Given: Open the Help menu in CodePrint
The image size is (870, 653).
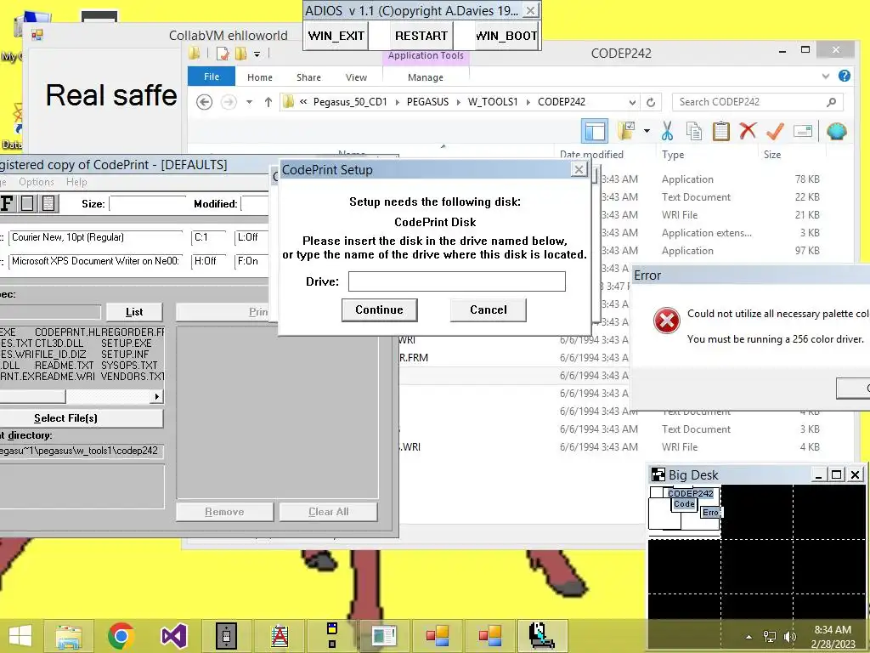Looking at the screenshot, I should pyautogui.click(x=76, y=182).
